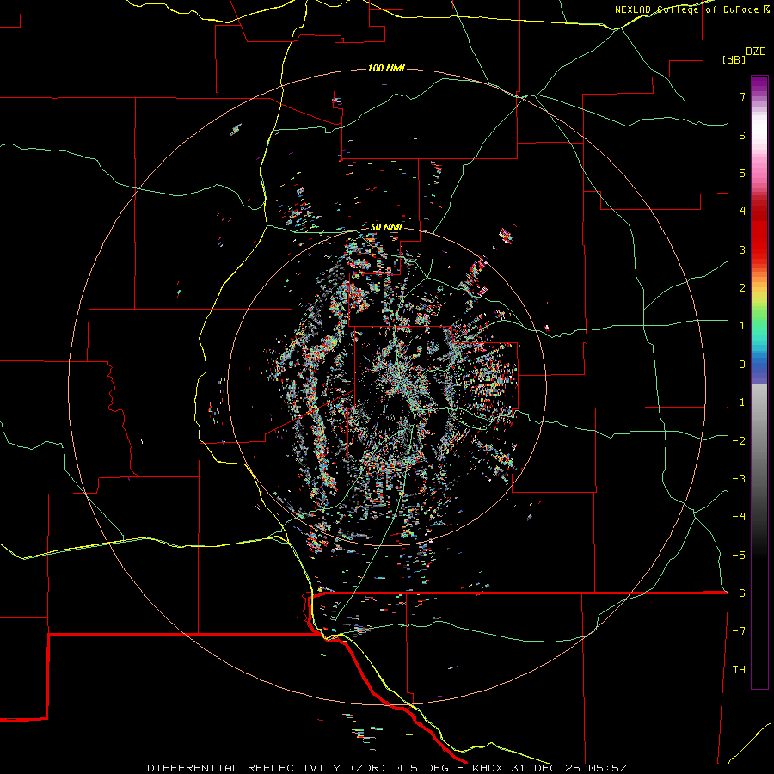The image size is (774, 774).
Task: Click the 50 NMI range ring label
Action: [386, 227]
